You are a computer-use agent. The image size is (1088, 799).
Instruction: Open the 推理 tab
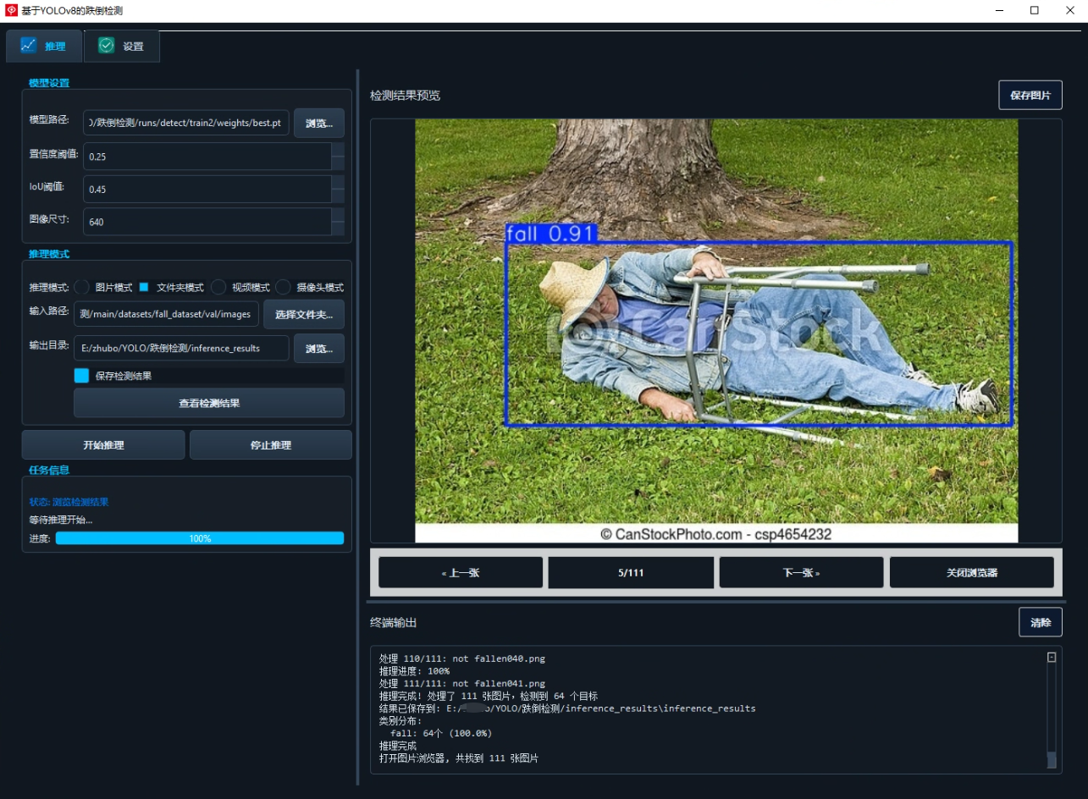44,46
